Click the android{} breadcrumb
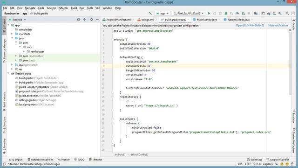The width and height of the screenshot is (298, 168). point(120,154)
